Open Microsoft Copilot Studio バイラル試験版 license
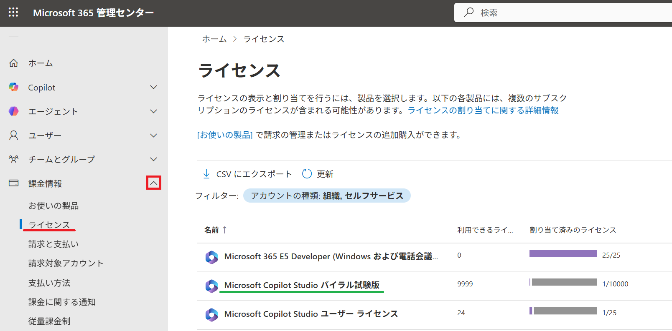 coord(302,285)
